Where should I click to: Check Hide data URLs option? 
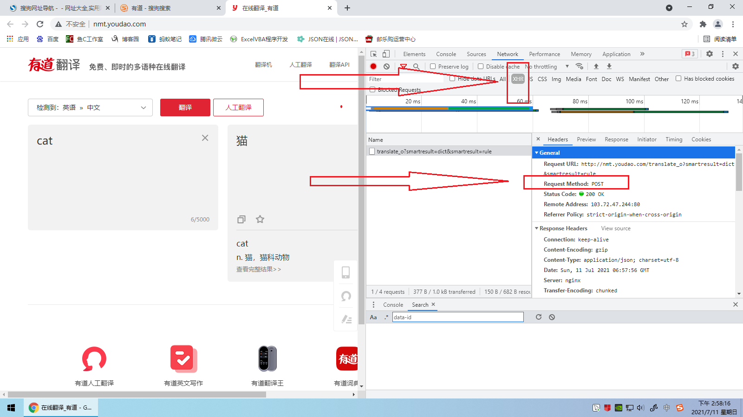tap(452, 79)
